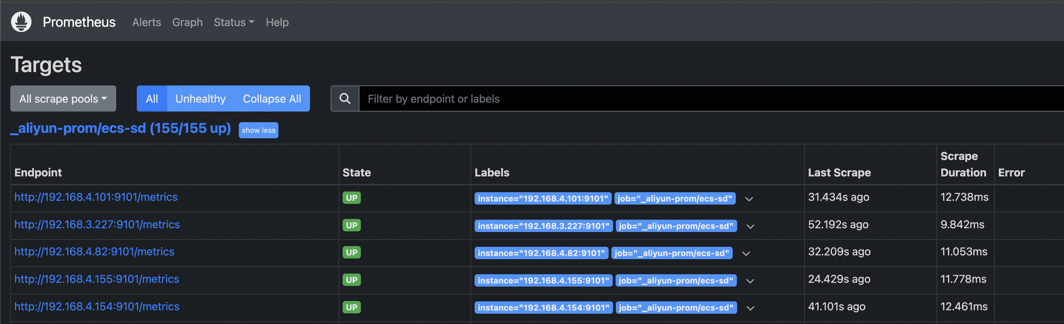Open the 192.168.4.82:9101 metrics endpoint link

pyautogui.click(x=94, y=251)
